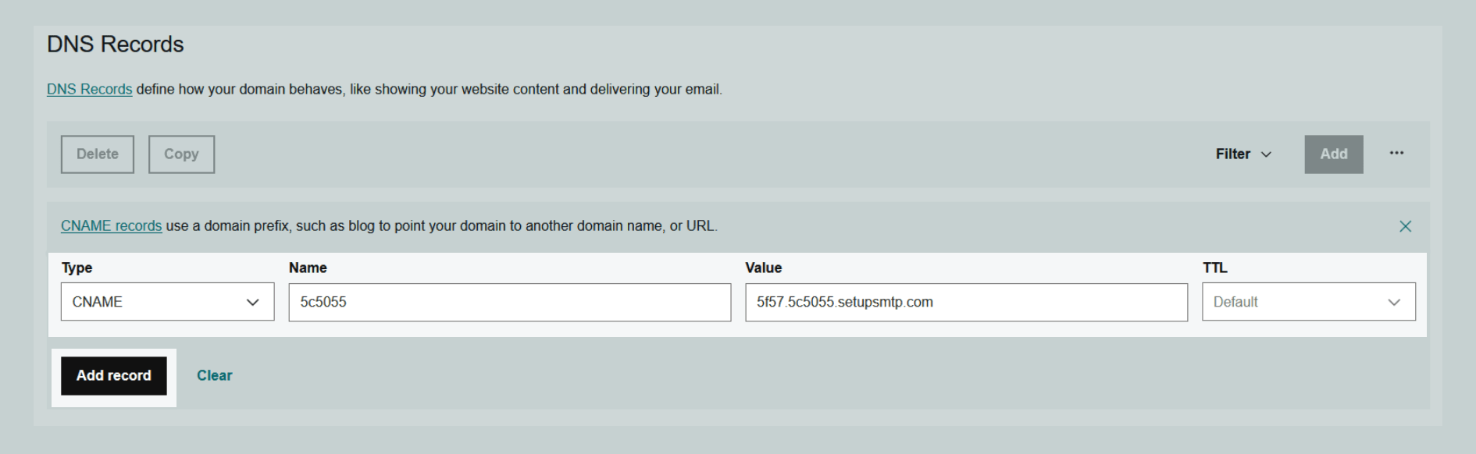Focus the Name field containing 5c5055
1476x454 pixels.
(x=509, y=302)
